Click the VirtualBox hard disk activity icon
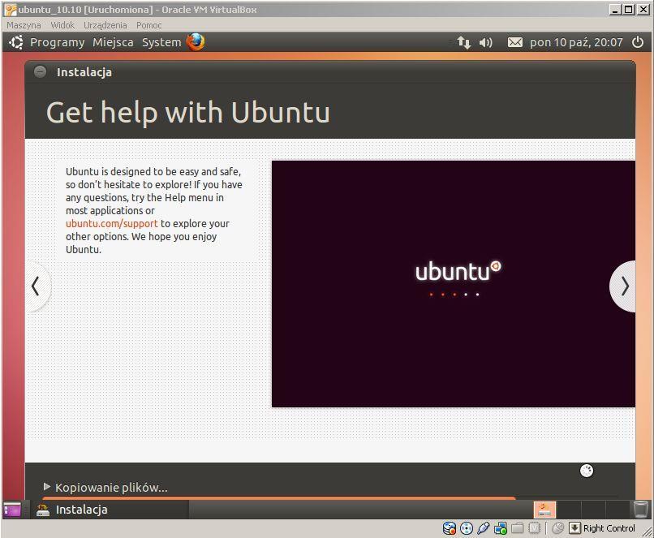This screenshot has height=538, width=654. pos(450,528)
